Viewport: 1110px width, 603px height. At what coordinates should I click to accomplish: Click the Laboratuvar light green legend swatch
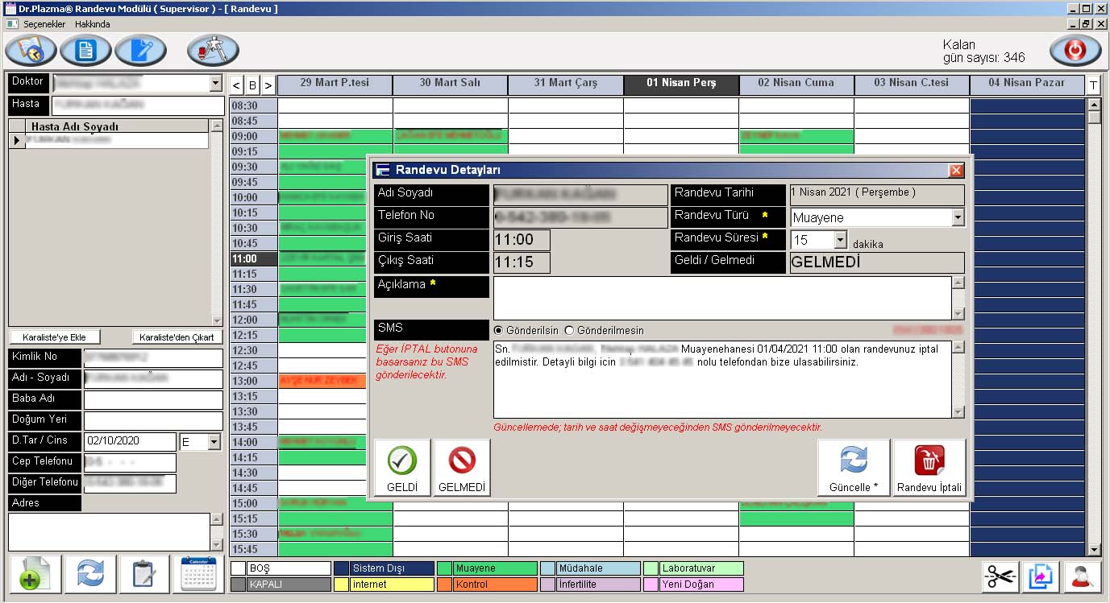pos(651,568)
